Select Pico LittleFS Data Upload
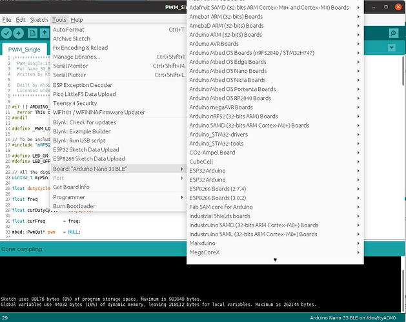The height and width of the screenshot is (322, 406). pos(119,94)
